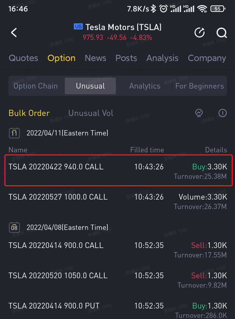This screenshot has height=319, width=235.
Task: Tap the 04/08 calendar date icon
Action: point(14,227)
